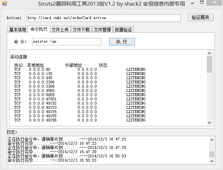This screenshot has width=223, height=170.
Task: Click the log pane scrollbar thumb
Action: 212,154
